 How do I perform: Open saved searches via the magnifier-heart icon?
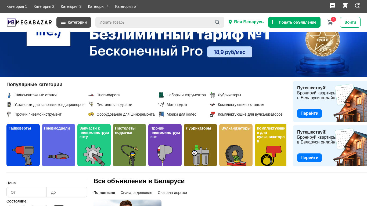click(357, 6)
